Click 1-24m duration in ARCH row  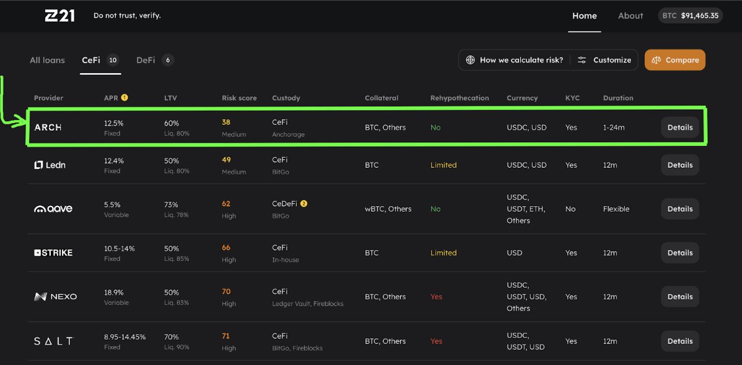click(x=614, y=127)
